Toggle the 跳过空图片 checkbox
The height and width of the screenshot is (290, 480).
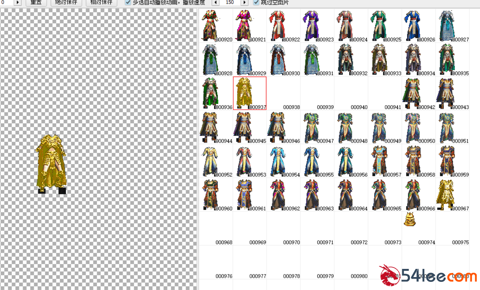point(256,3)
